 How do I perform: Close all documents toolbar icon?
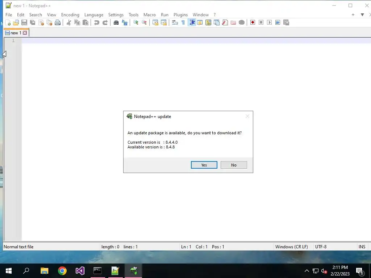coord(49,22)
